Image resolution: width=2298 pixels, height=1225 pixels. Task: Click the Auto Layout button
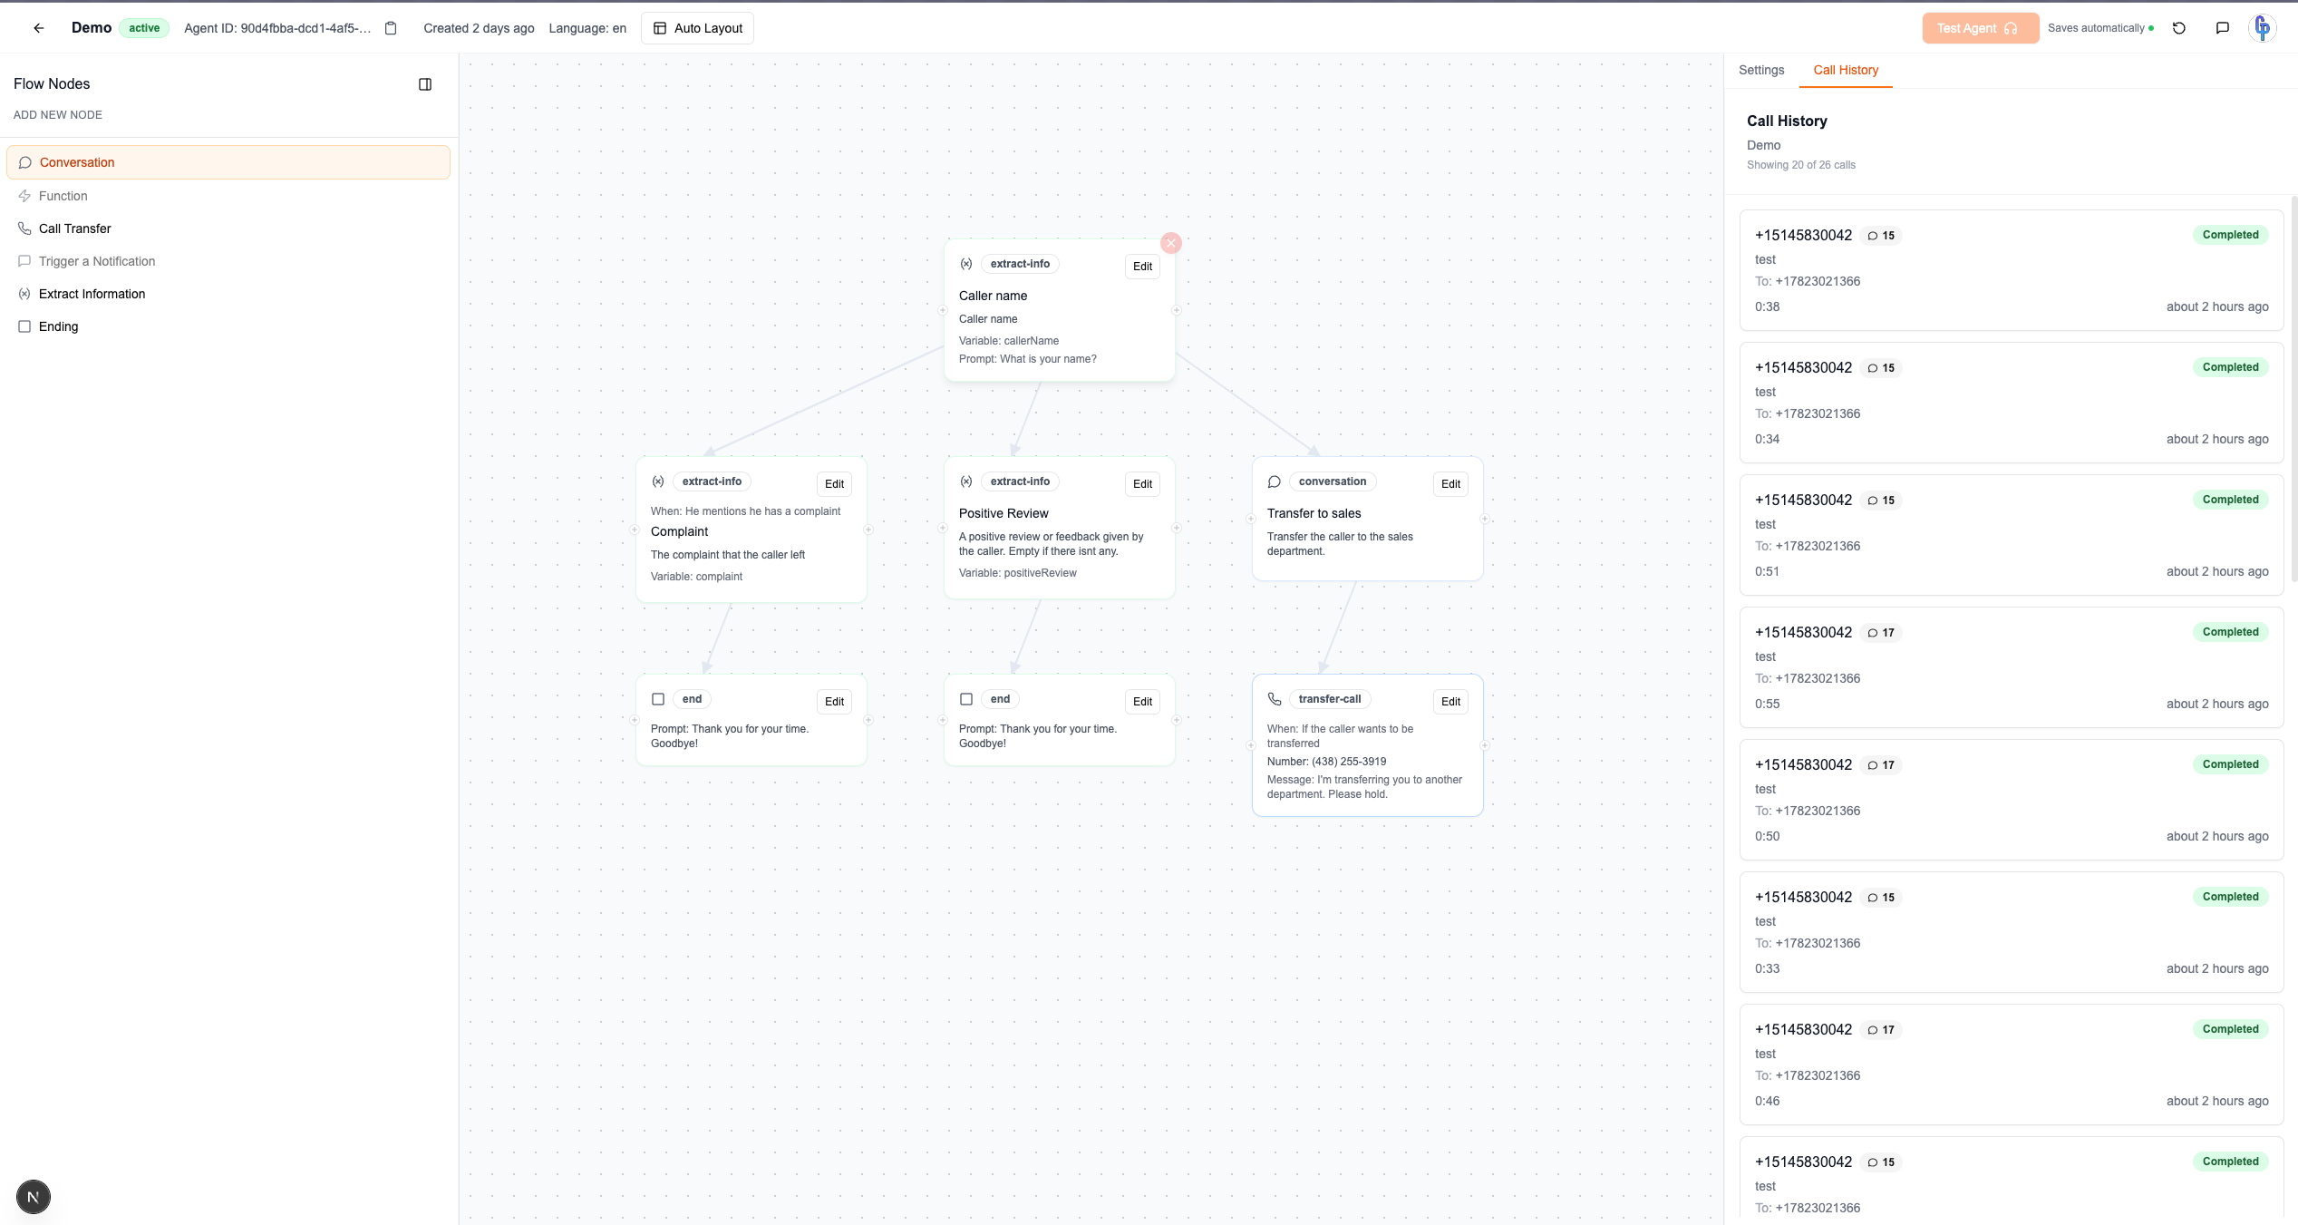(x=697, y=28)
